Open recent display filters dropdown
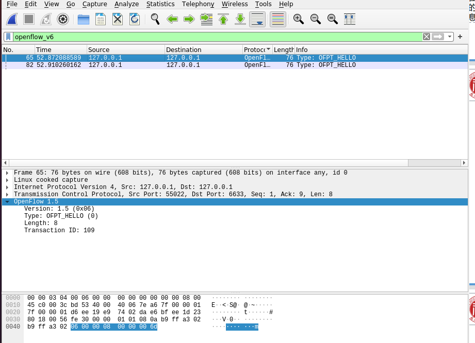The image size is (475, 343). tap(450, 37)
